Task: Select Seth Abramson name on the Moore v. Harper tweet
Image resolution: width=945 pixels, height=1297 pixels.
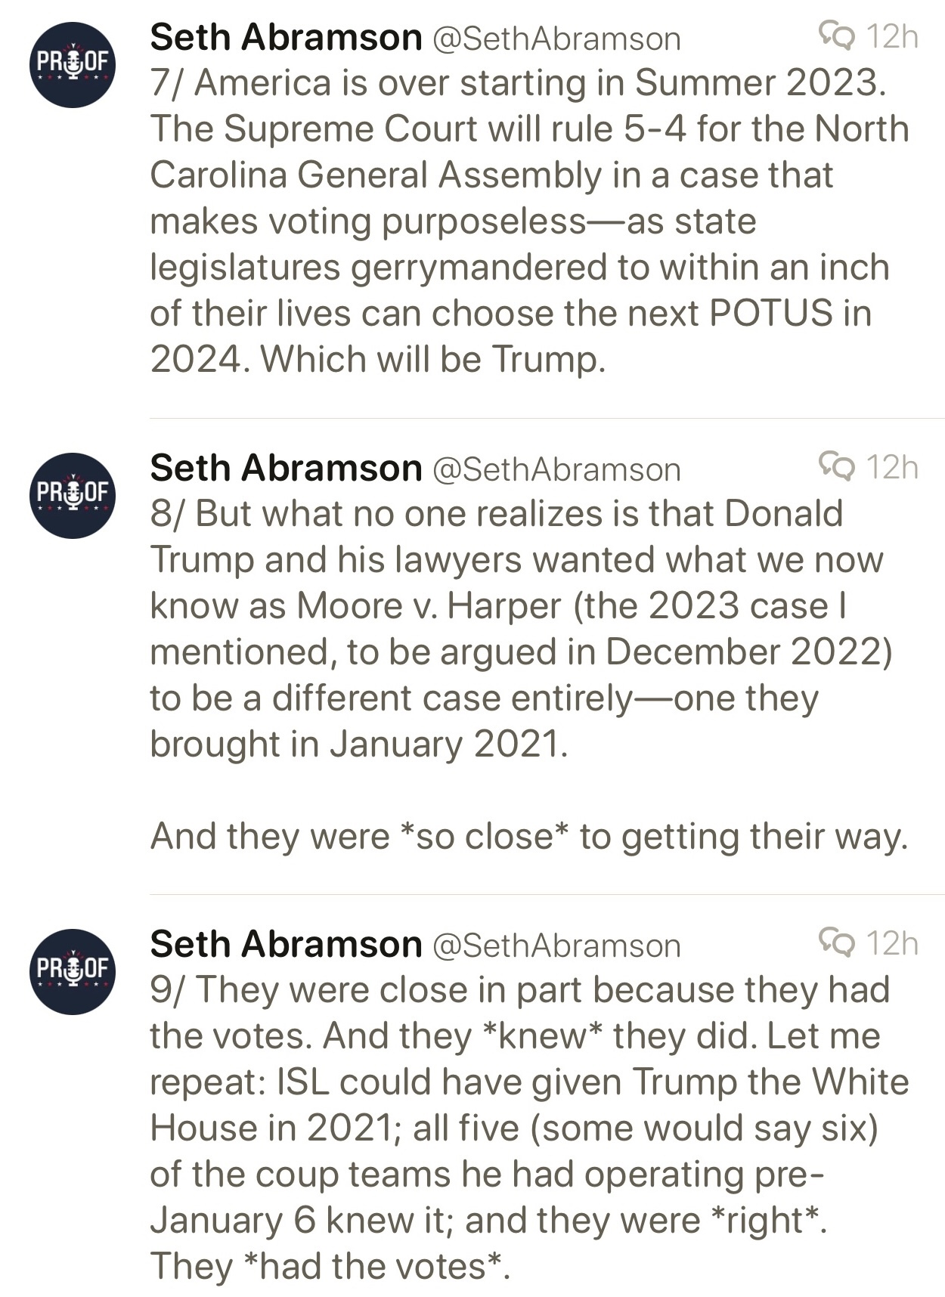Action: point(286,468)
